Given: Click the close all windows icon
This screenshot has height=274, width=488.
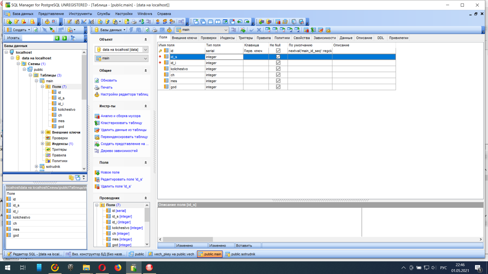Looking at the screenshot, I should pyautogui.click(x=232, y=22).
